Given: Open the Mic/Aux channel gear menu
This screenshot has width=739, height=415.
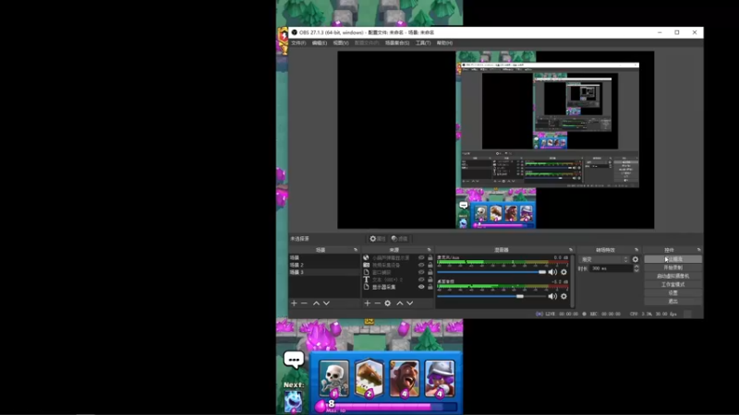Looking at the screenshot, I should click(563, 272).
